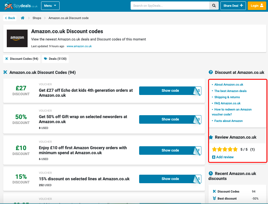Screen dimensions: 268x204
Task: Open About Amazon.co.uk link
Action: [229, 84]
